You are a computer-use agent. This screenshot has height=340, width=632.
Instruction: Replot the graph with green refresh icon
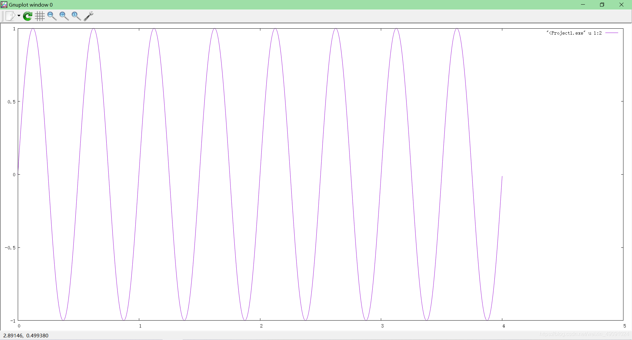tap(28, 16)
